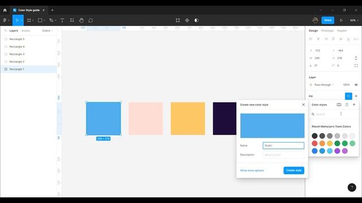Open the distribute spacing dropdown

coord(356,39)
